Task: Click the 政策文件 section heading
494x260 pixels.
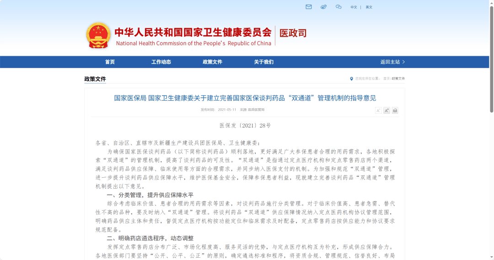Action: (x=95, y=79)
